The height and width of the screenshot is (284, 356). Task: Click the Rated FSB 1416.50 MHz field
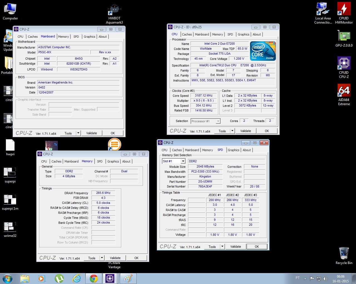[x=204, y=110]
